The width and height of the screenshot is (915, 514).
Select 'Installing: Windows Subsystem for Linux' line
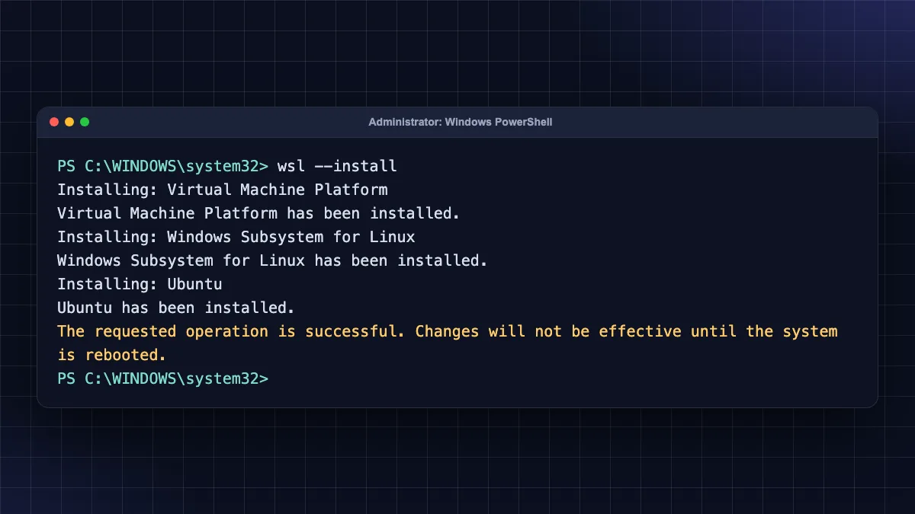(x=236, y=237)
